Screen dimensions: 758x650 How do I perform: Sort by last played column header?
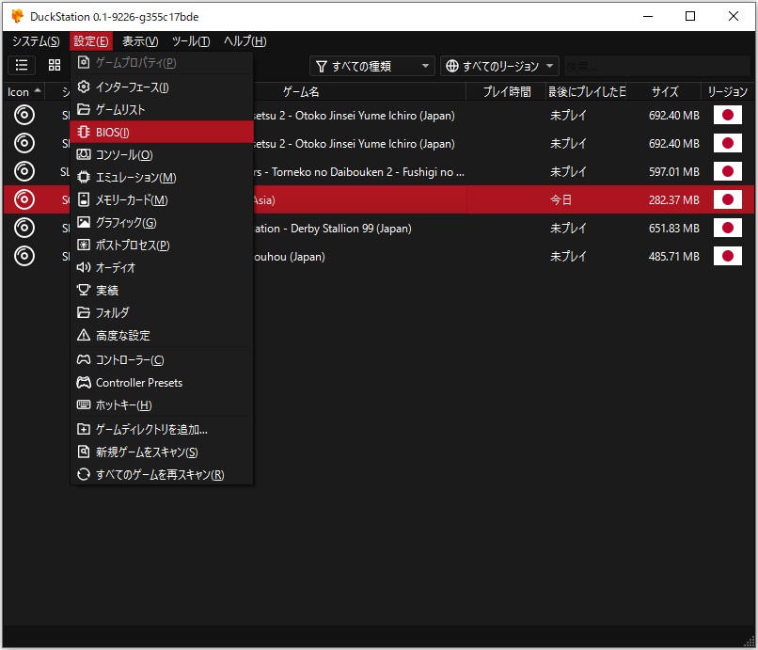[x=587, y=92]
